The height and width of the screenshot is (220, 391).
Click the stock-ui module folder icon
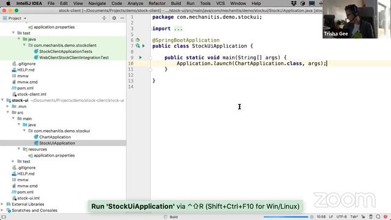[9, 100]
